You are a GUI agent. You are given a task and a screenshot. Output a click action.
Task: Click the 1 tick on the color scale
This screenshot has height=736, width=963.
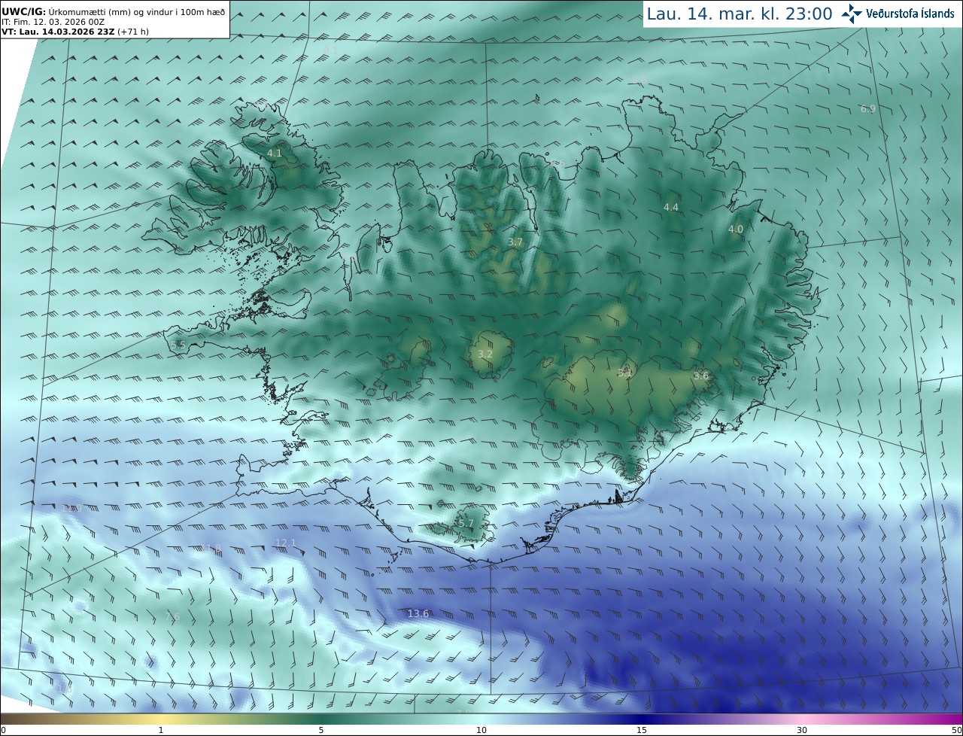161,730
